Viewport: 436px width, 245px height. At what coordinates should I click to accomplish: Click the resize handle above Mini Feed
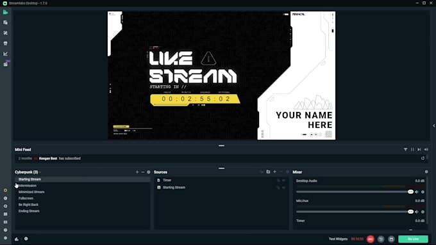point(221,145)
